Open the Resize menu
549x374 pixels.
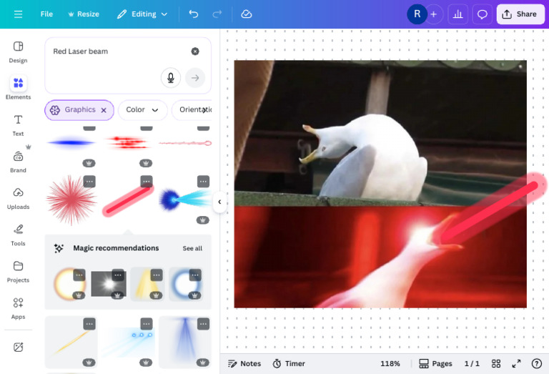pyautogui.click(x=84, y=14)
